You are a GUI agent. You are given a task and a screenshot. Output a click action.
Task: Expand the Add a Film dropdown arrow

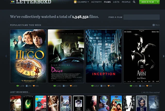pyautogui.click(x=158, y=2)
